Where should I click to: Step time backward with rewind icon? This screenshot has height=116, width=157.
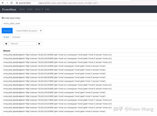click(x=6, y=44)
